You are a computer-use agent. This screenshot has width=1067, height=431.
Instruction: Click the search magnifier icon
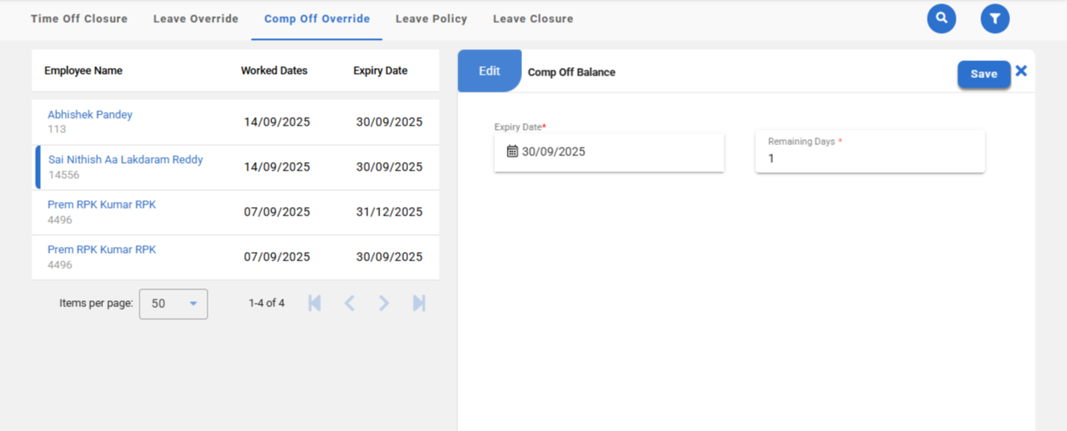click(941, 19)
